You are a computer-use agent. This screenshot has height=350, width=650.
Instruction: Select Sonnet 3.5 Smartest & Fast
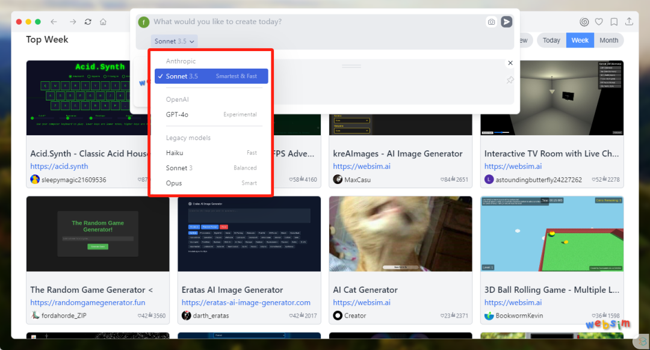pyautogui.click(x=211, y=76)
